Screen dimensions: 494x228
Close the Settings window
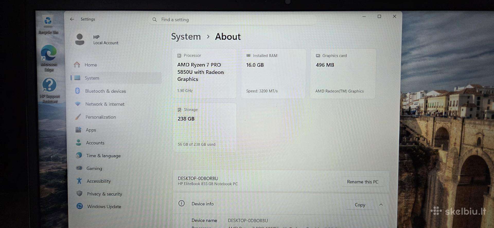point(394,16)
